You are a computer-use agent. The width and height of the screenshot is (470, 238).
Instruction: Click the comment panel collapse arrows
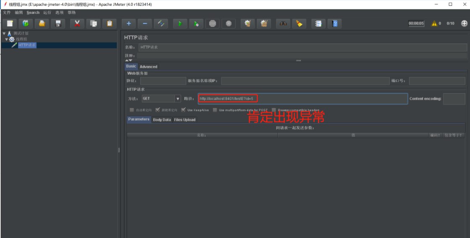(129, 60)
